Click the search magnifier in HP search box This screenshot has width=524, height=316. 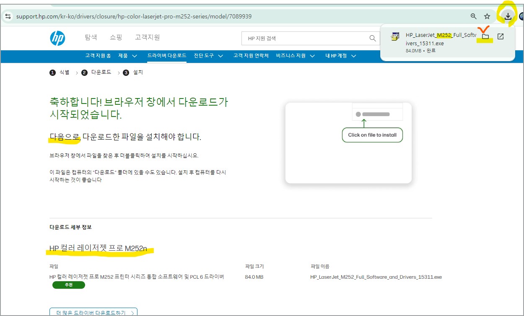373,38
